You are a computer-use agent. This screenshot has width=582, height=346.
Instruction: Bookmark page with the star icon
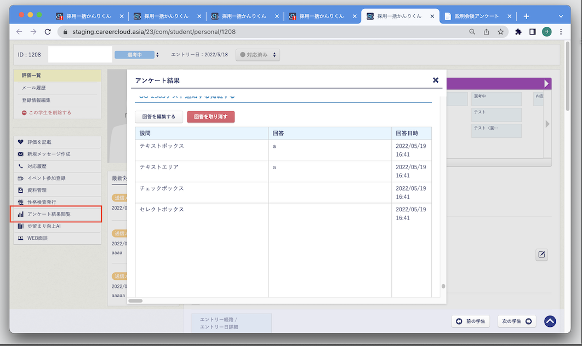pos(500,32)
